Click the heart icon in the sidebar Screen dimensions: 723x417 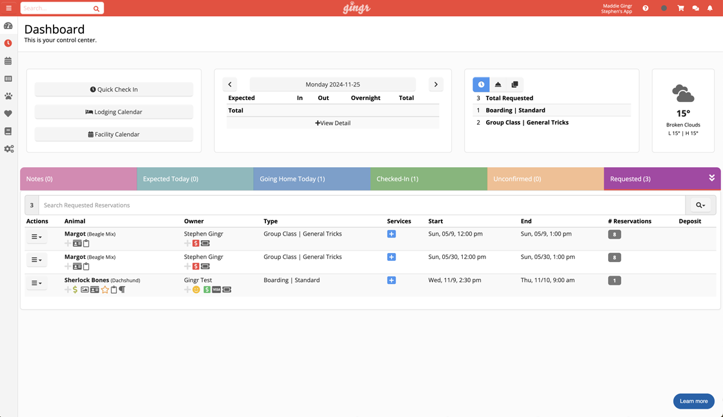point(8,114)
